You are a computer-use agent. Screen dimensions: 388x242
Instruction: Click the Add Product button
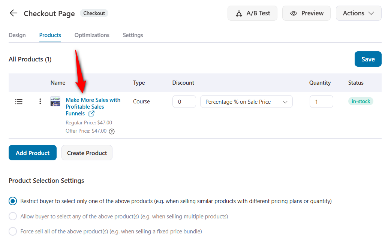click(33, 153)
